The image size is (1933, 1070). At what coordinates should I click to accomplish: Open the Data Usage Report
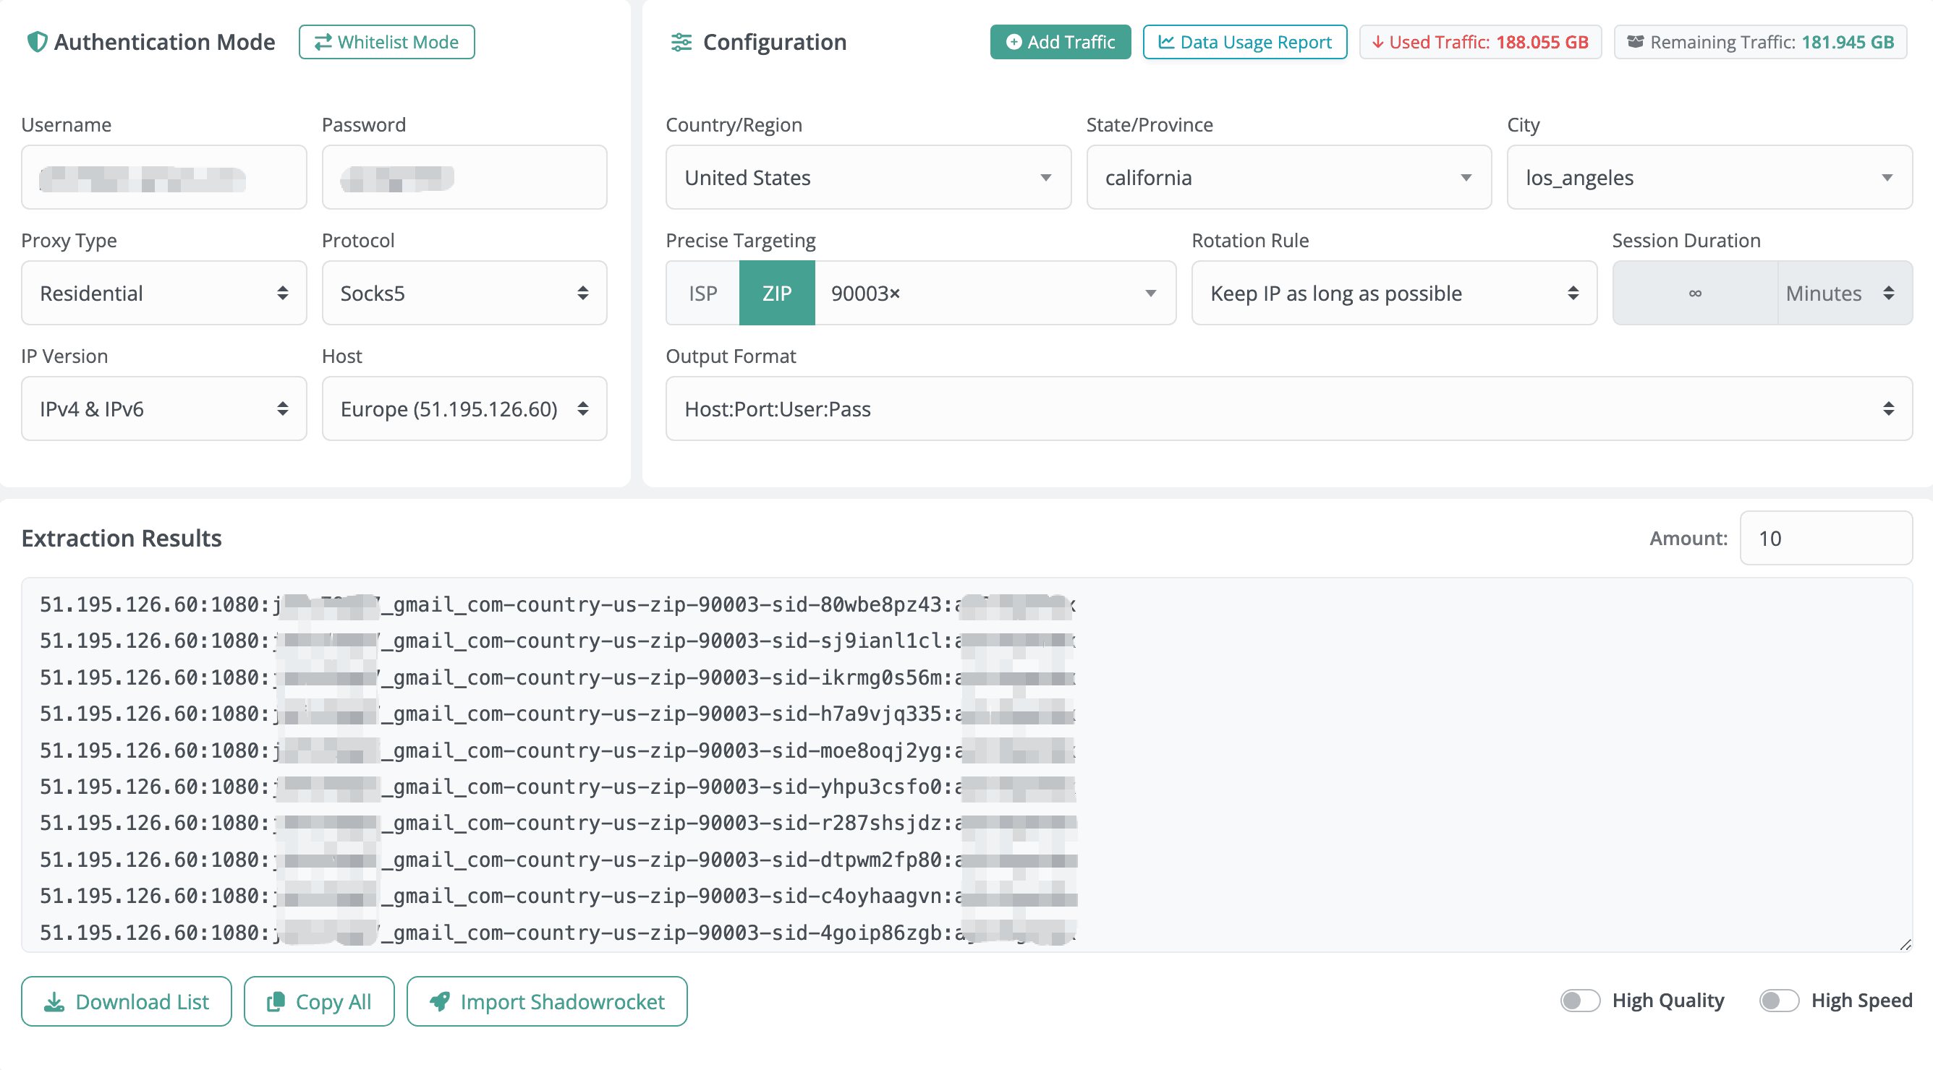click(x=1244, y=42)
